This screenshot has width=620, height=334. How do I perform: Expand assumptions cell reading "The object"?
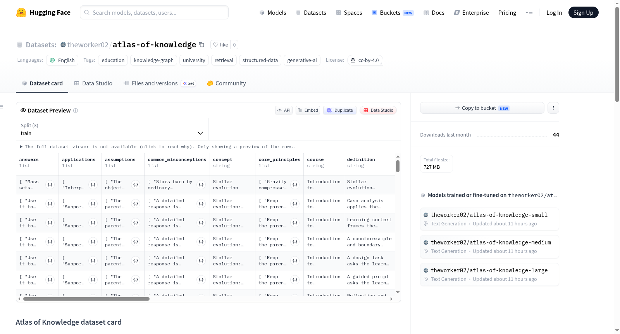[x=136, y=185]
